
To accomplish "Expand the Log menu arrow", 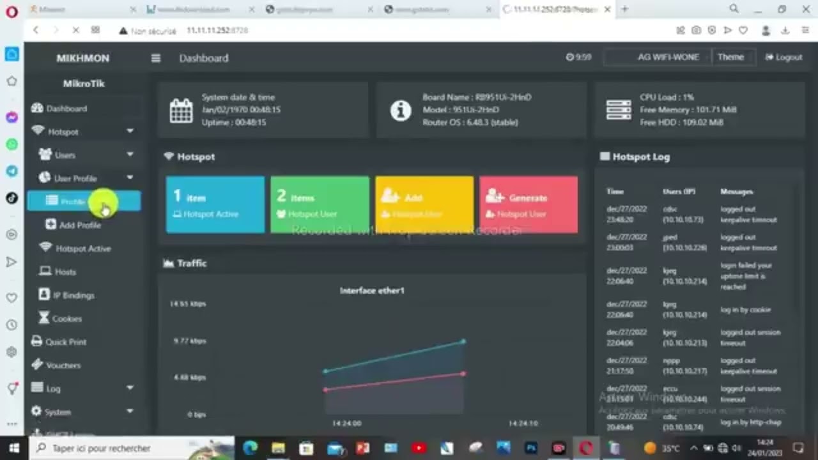I will click(x=130, y=388).
